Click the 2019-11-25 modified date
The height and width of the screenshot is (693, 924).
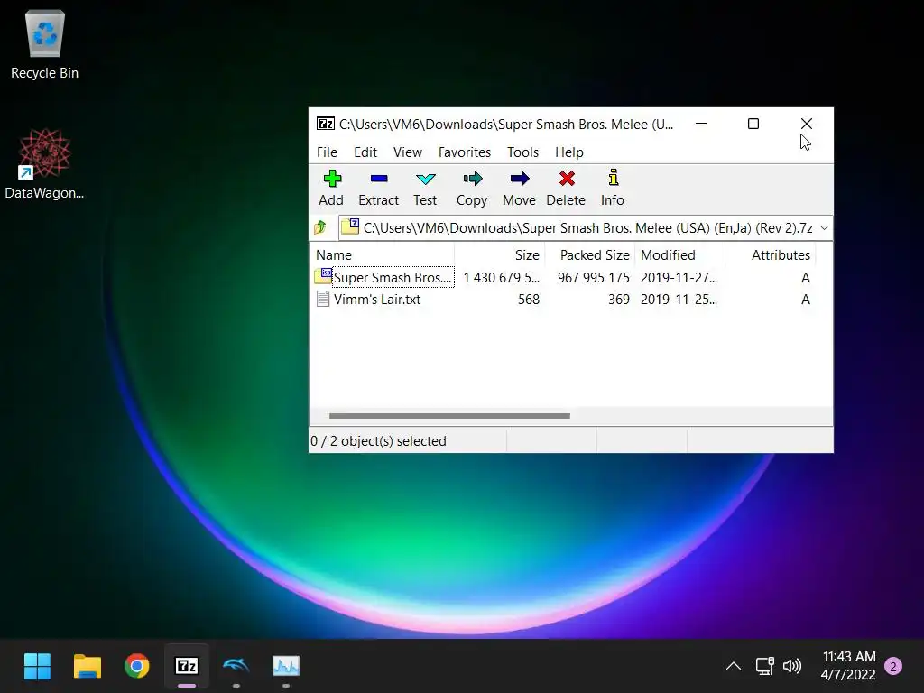[x=679, y=300]
